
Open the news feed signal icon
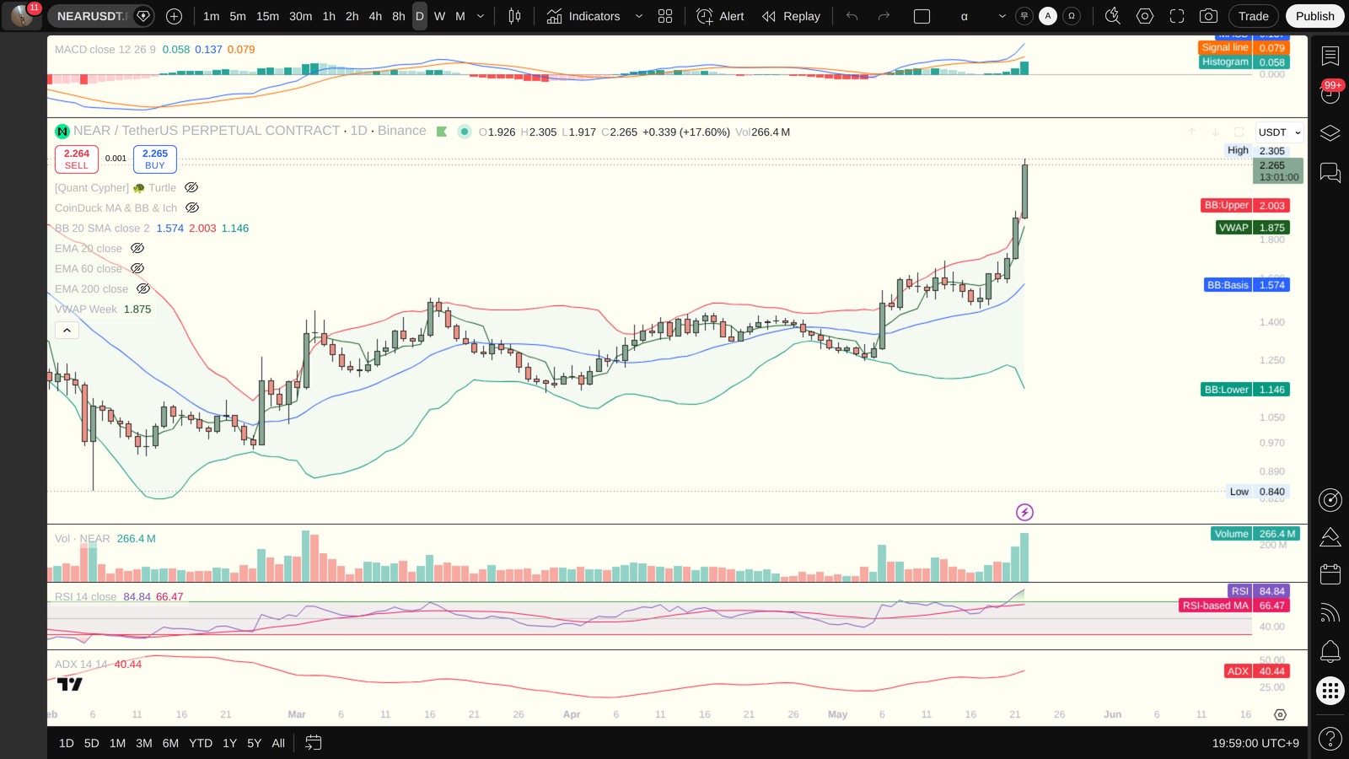pos(1330,613)
